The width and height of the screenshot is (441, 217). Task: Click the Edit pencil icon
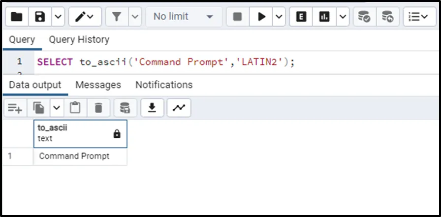[x=80, y=17]
